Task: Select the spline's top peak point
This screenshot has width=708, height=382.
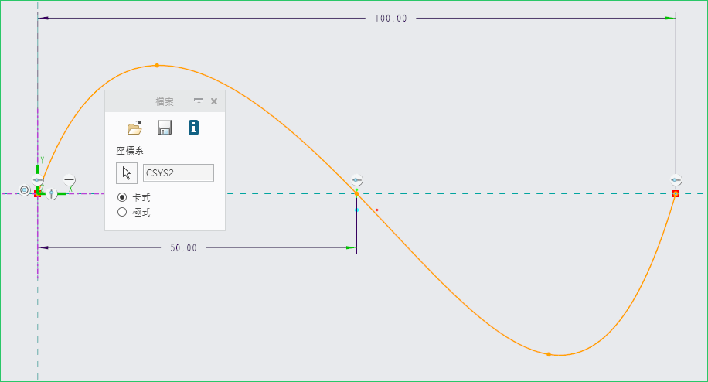Action: pos(157,66)
